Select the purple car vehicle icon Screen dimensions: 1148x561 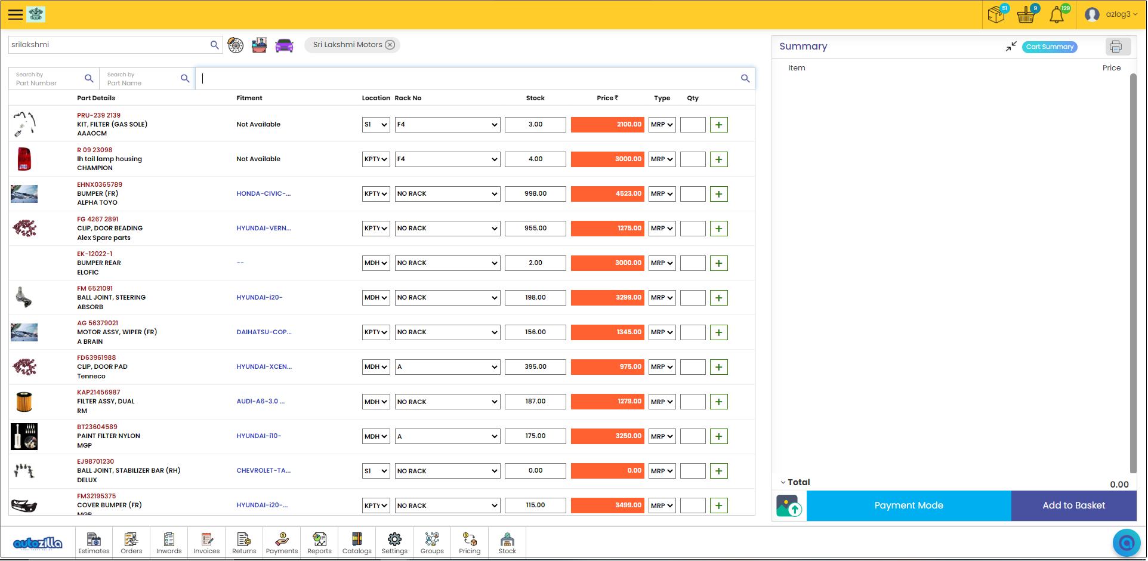tap(284, 45)
